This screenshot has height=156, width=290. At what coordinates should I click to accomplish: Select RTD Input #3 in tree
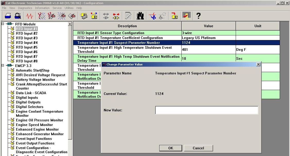coord(27,38)
